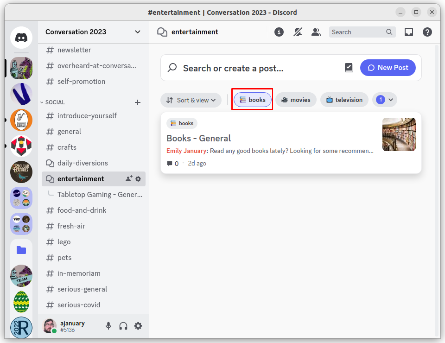Open the green Easter egg server
The height and width of the screenshot is (343, 445).
pyautogui.click(x=21, y=302)
